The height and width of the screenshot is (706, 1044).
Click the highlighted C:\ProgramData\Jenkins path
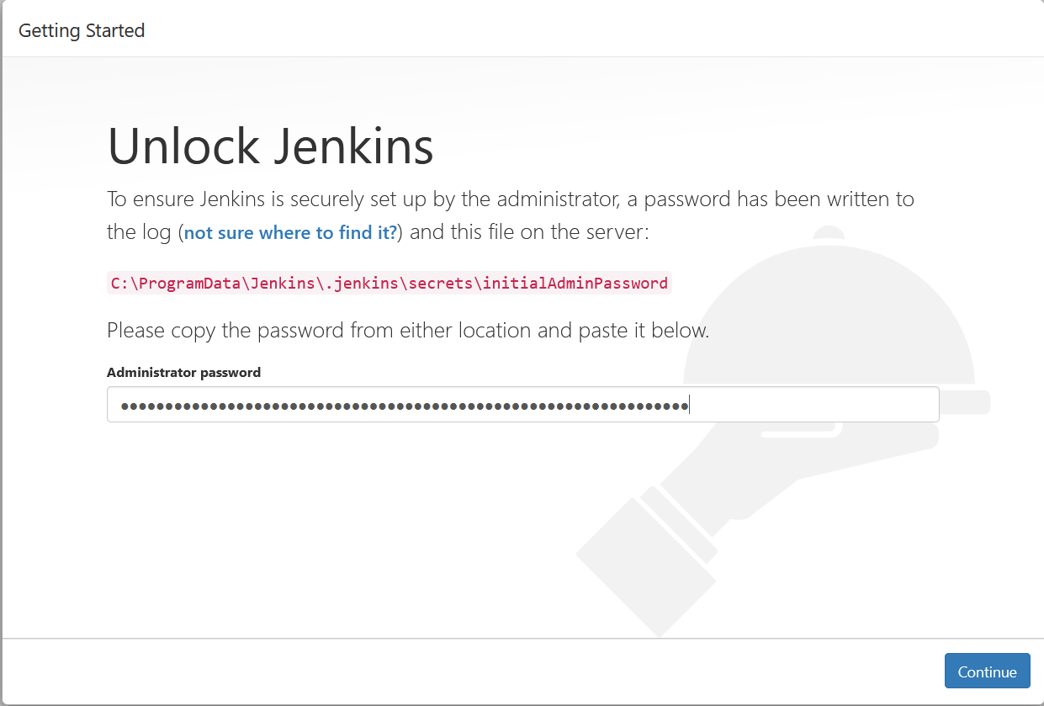point(388,283)
